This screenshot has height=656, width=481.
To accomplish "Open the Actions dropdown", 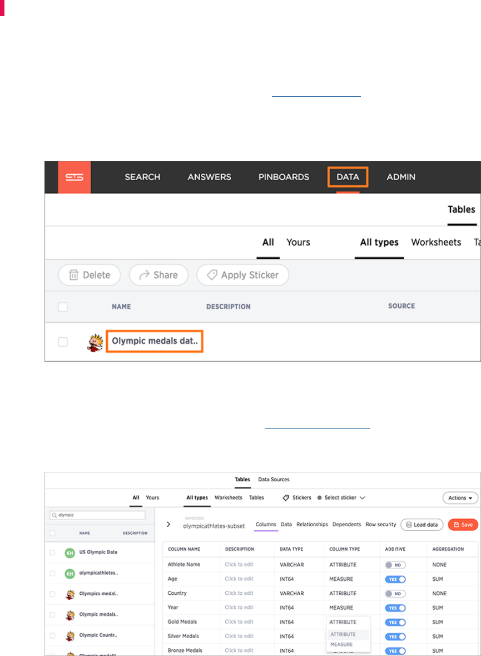I will [460, 498].
